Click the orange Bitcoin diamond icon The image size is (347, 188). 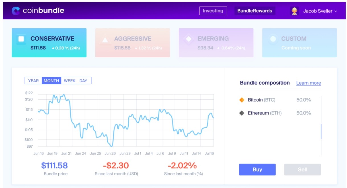click(x=242, y=100)
